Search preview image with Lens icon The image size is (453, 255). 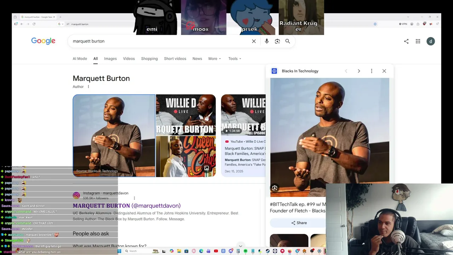point(275,188)
